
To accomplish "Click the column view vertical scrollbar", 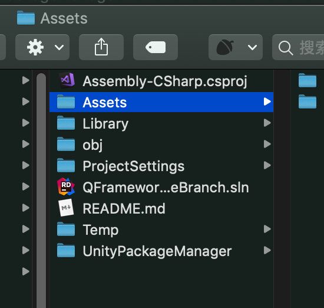I will click(x=41, y=191).
